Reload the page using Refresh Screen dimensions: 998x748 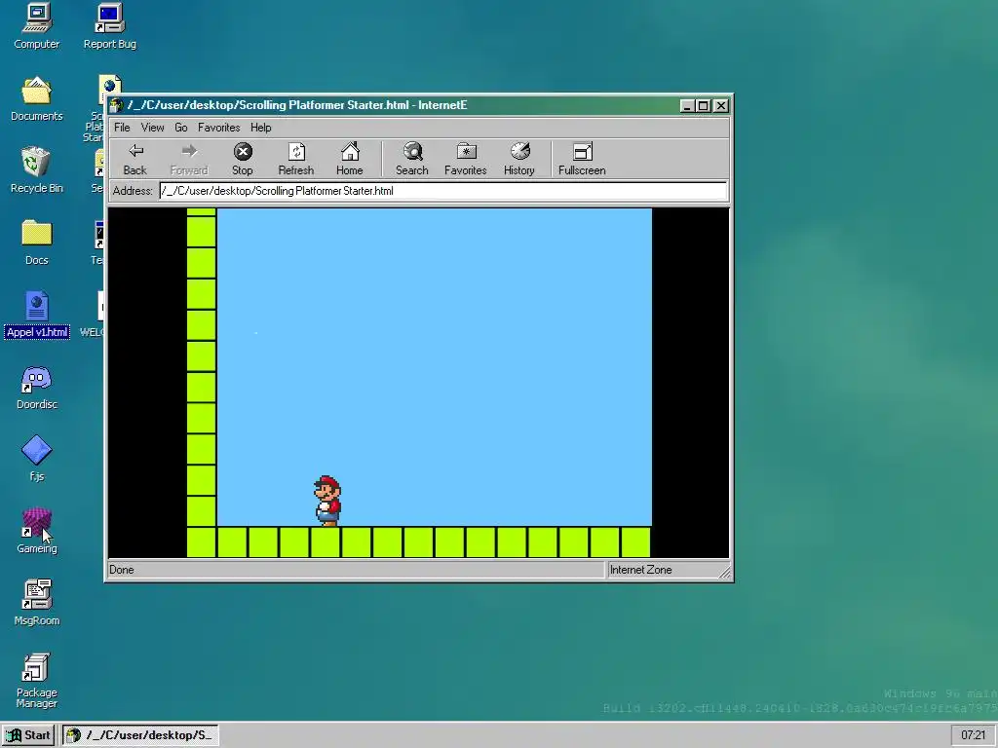[296, 159]
